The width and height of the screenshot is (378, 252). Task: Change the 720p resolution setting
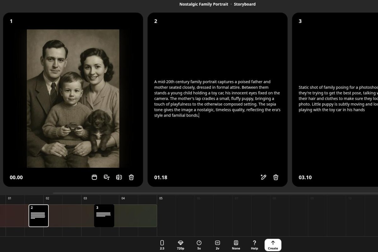point(180,245)
